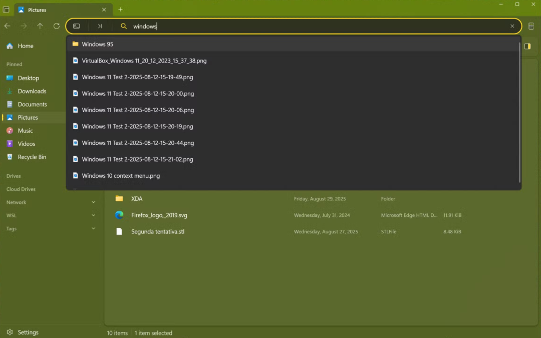This screenshot has height=338, width=541.
Task: Click the Music note icon
Action: pyautogui.click(x=10, y=130)
